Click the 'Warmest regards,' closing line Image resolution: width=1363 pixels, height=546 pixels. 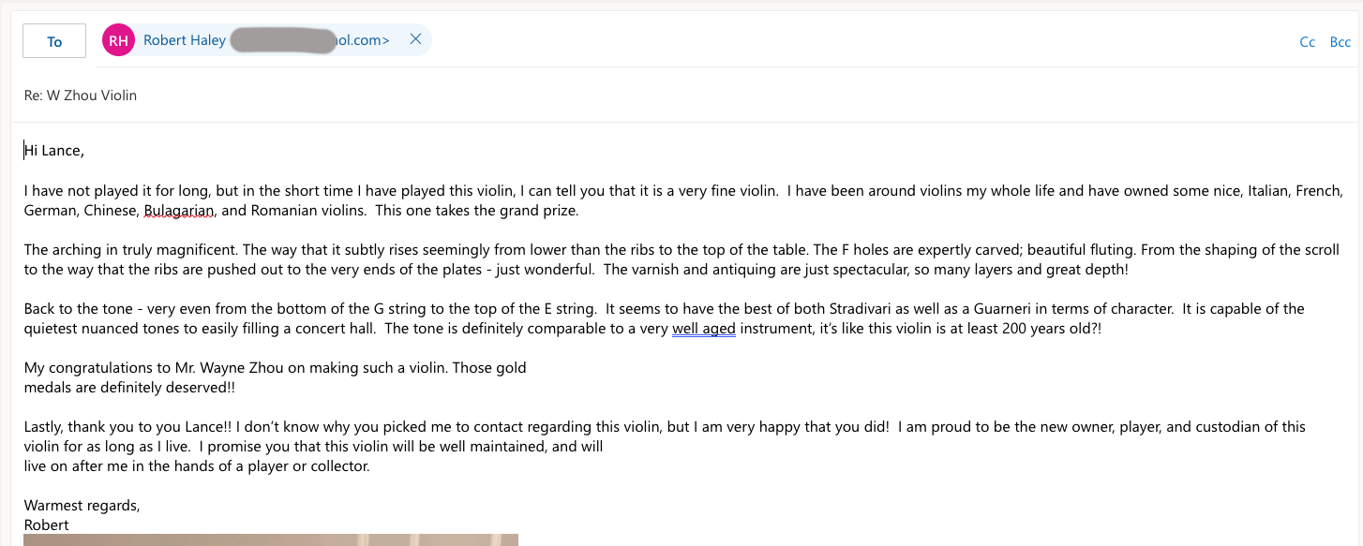[82, 506]
